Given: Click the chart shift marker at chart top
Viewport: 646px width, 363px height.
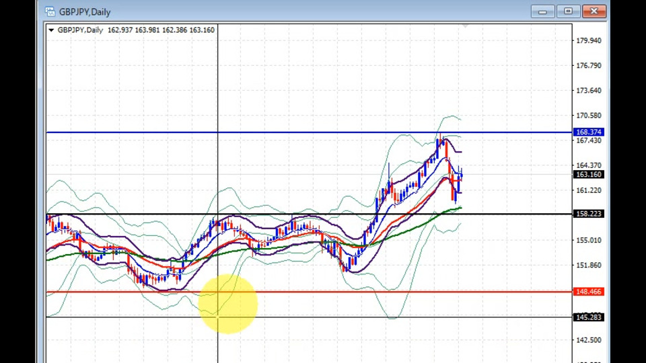Looking at the screenshot, I should click(465, 26).
